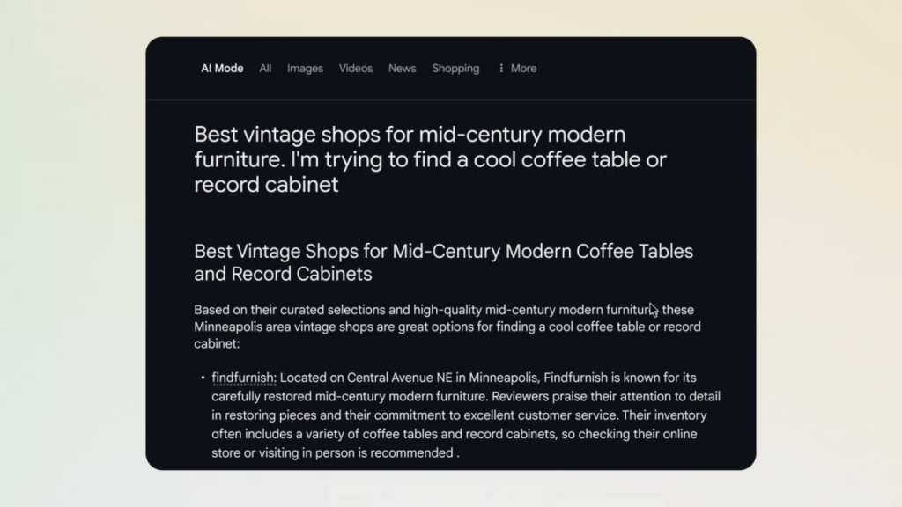Click the query text starting 'Best vintage shops'
Viewport: 902px width, 507px height.
(x=430, y=159)
